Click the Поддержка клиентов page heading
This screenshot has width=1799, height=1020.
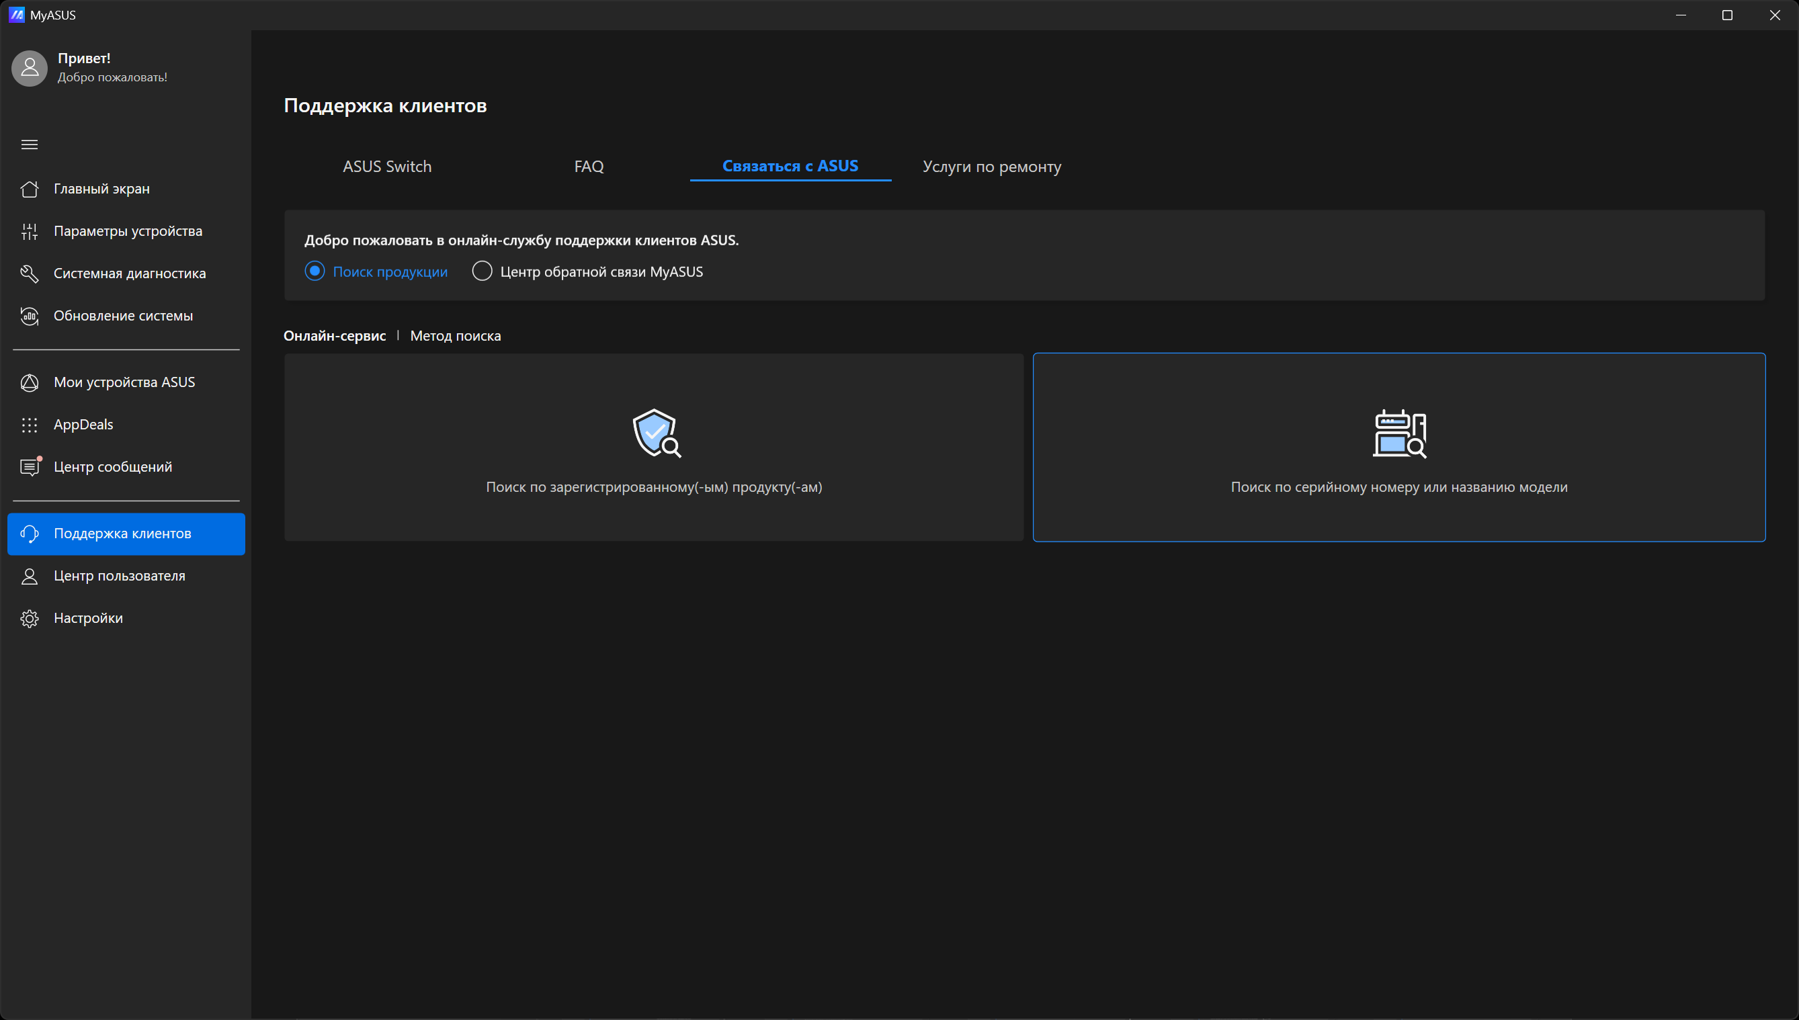tap(385, 105)
